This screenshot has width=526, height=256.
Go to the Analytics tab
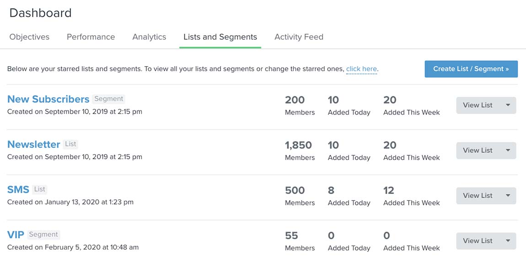pos(149,37)
